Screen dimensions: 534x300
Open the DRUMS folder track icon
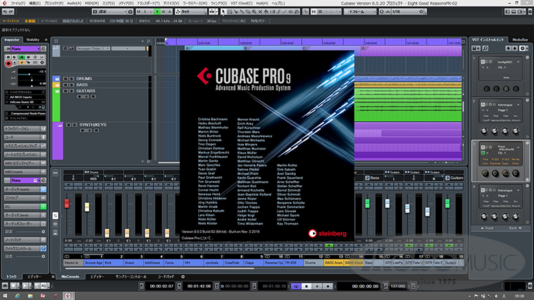(x=58, y=79)
